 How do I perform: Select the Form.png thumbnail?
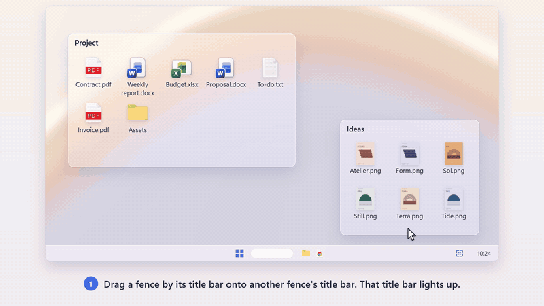(409, 154)
